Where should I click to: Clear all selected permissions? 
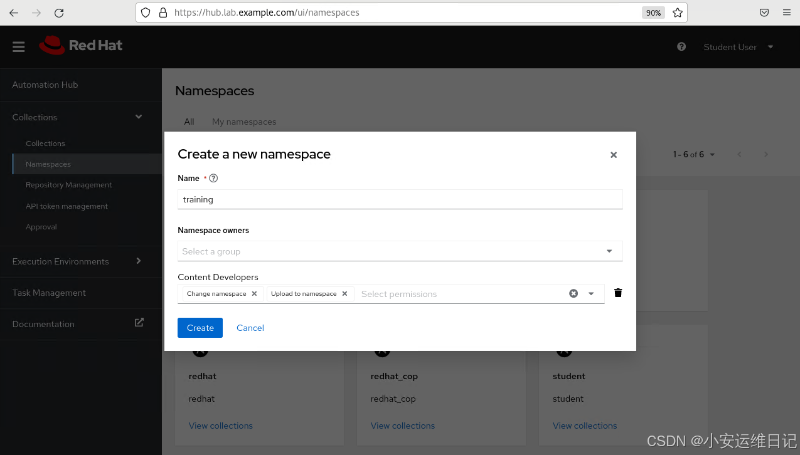tap(573, 293)
